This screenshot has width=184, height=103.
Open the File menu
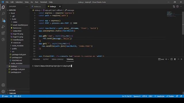(x=7, y=2)
